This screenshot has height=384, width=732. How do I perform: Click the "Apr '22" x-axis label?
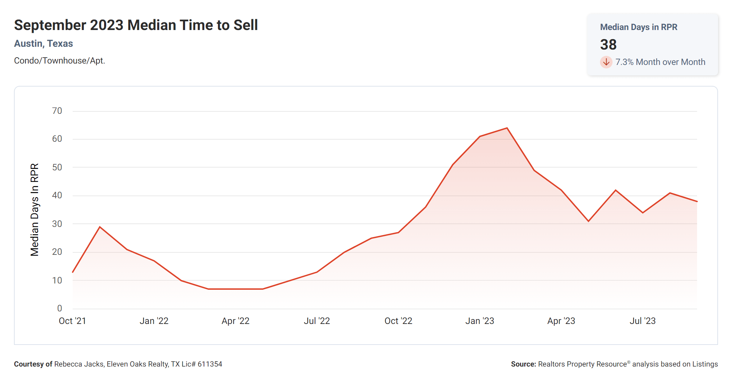(x=235, y=321)
